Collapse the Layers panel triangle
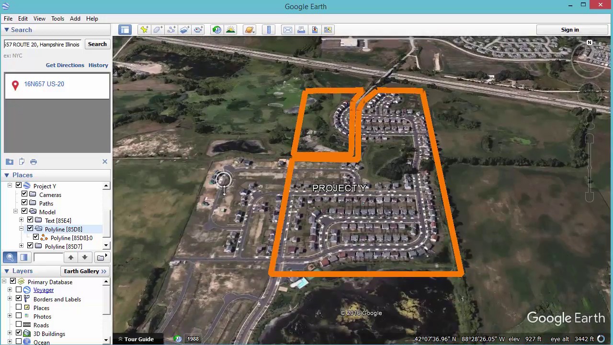The image size is (613, 345). coord(7,271)
